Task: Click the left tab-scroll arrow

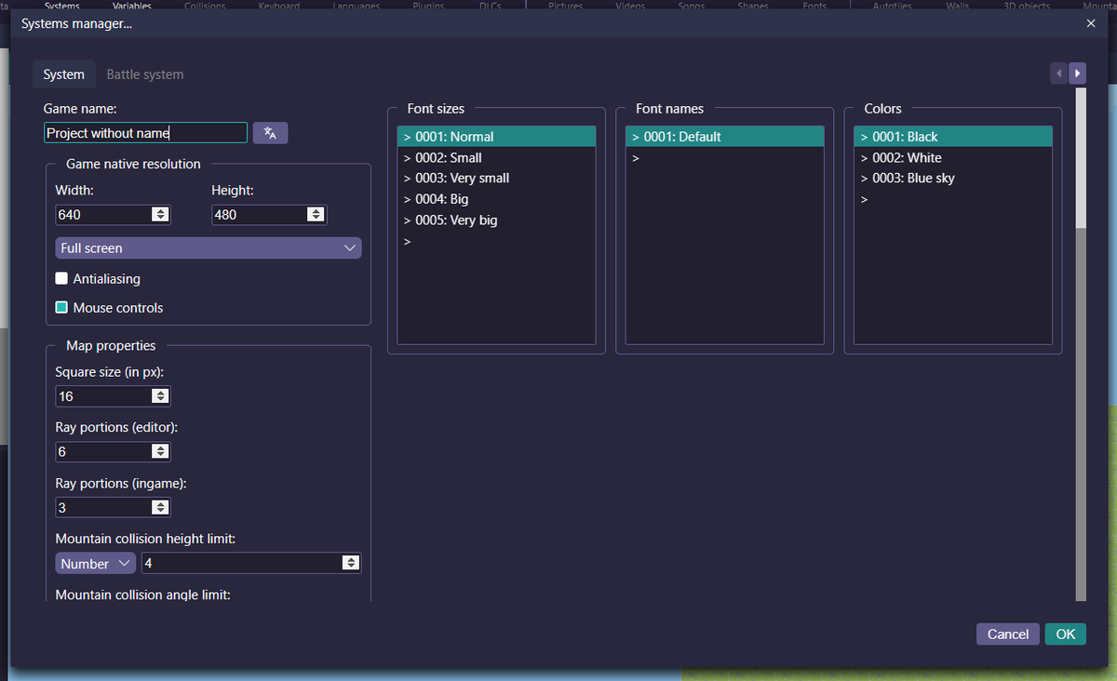Action: tap(1058, 73)
